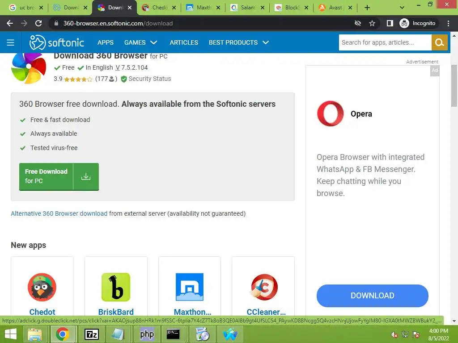This screenshot has width=458, height=343.
Task: Click the browser back arrow
Action: 10,23
